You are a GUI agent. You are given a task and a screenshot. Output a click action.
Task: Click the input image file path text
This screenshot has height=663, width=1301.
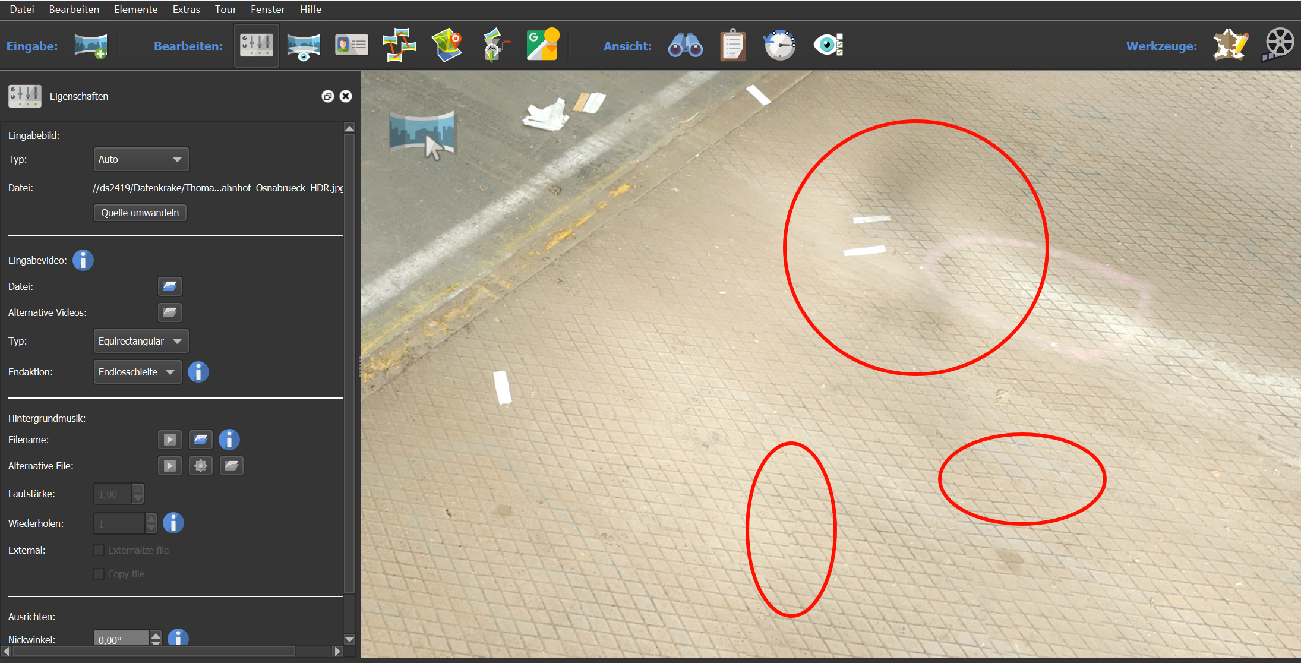pyautogui.click(x=217, y=188)
